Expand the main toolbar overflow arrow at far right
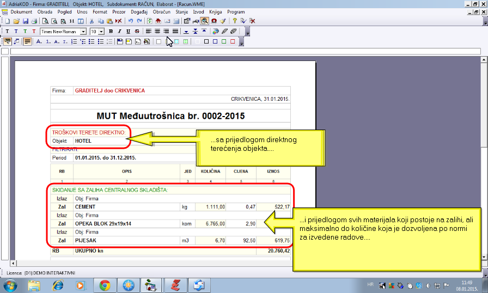Screen dimensions: 488x293 point(485,21)
